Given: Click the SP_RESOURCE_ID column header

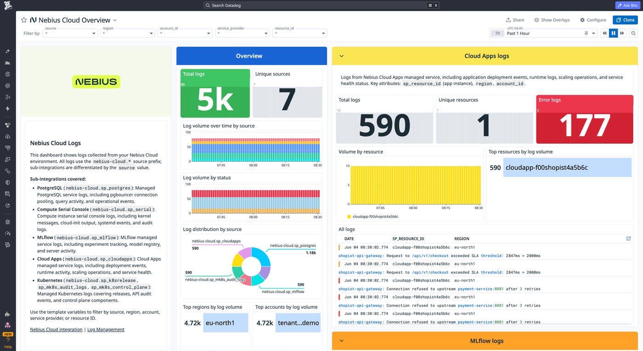Looking at the screenshot, I should pos(408,239).
